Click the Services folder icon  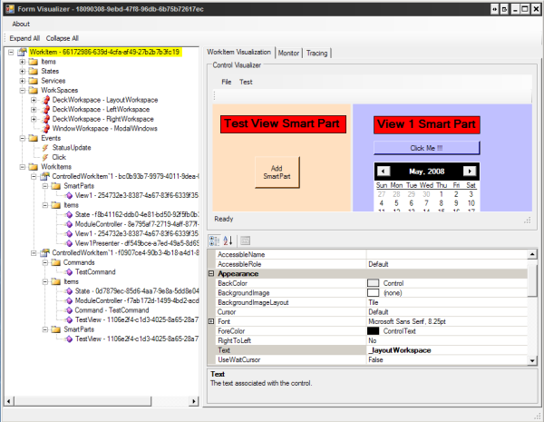[34, 81]
